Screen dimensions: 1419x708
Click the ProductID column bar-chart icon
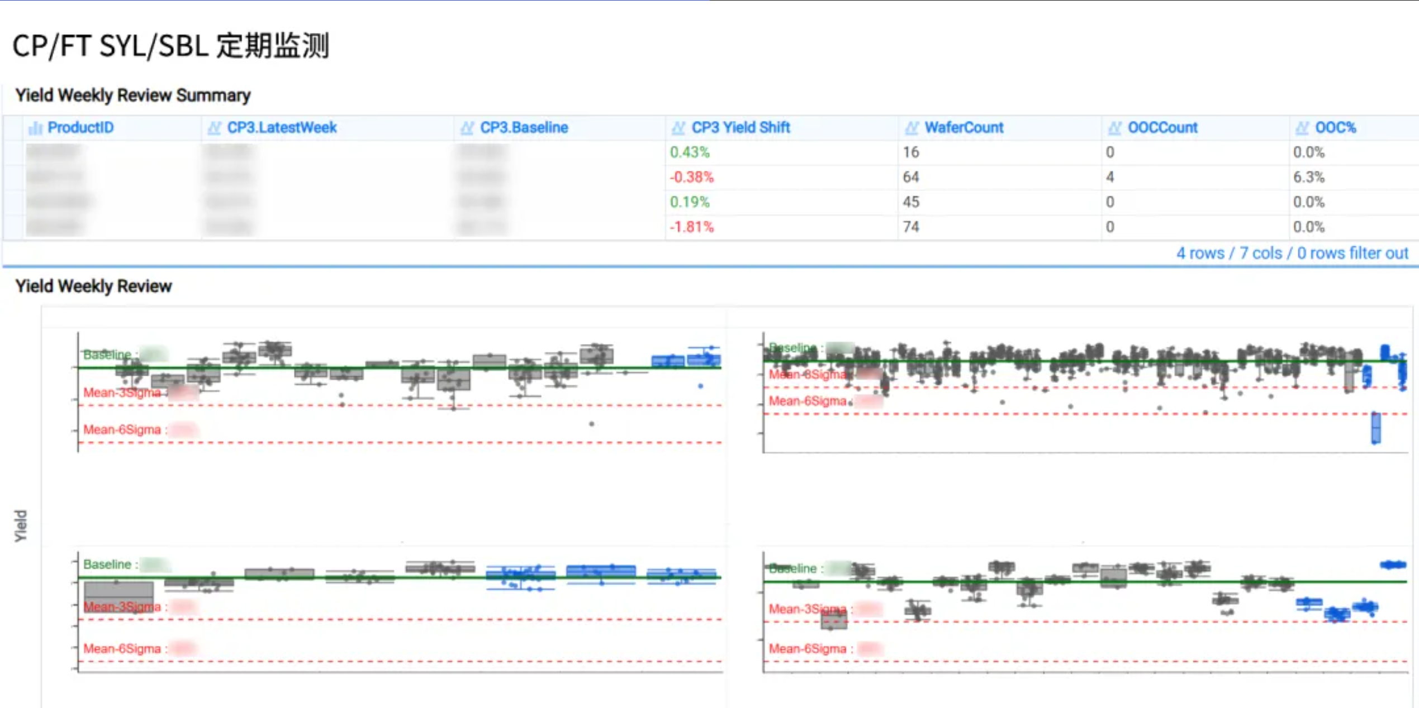35,128
